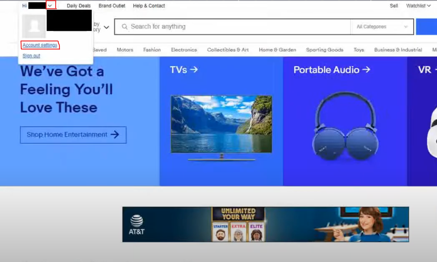Click the blue headphones image
The image size is (437, 262).
point(345,126)
